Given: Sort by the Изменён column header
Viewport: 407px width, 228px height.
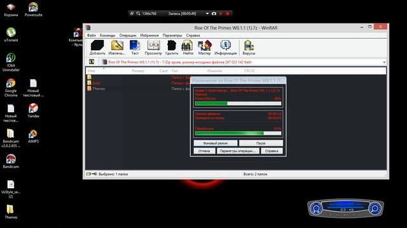Looking at the screenshot, I should pyautogui.click(x=214, y=70).
